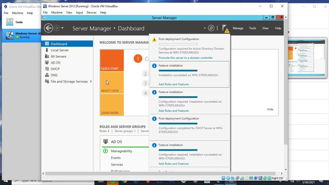Click optical drive icon in VM status bar

(x=228, y=178)
